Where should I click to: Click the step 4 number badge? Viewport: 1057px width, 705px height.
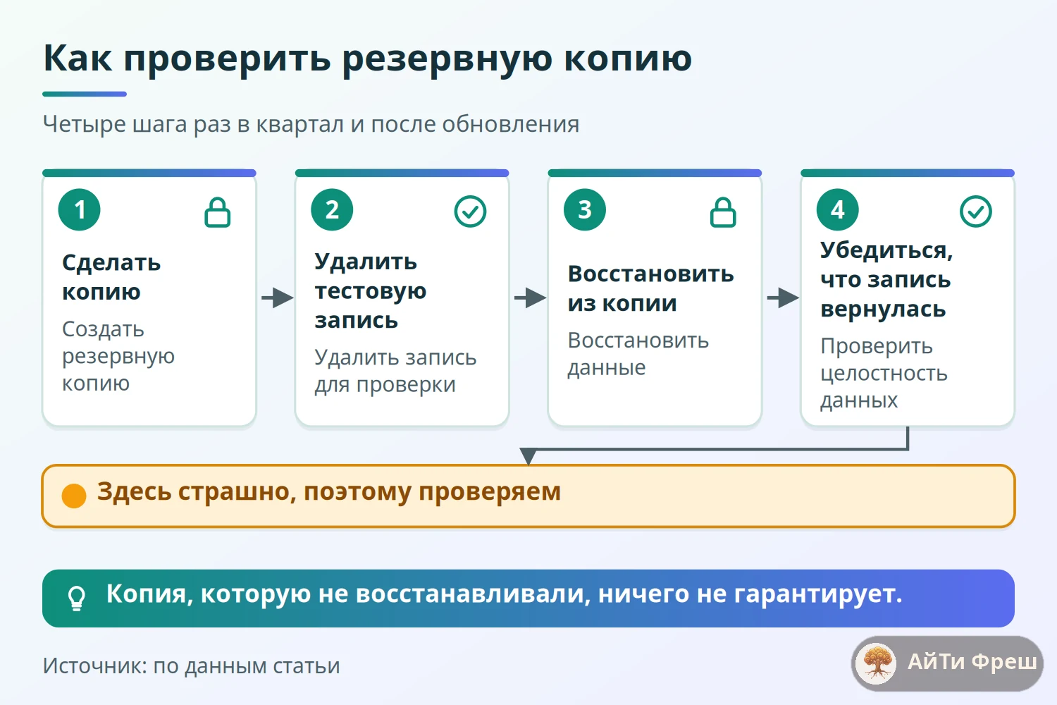tap(838, 209)
